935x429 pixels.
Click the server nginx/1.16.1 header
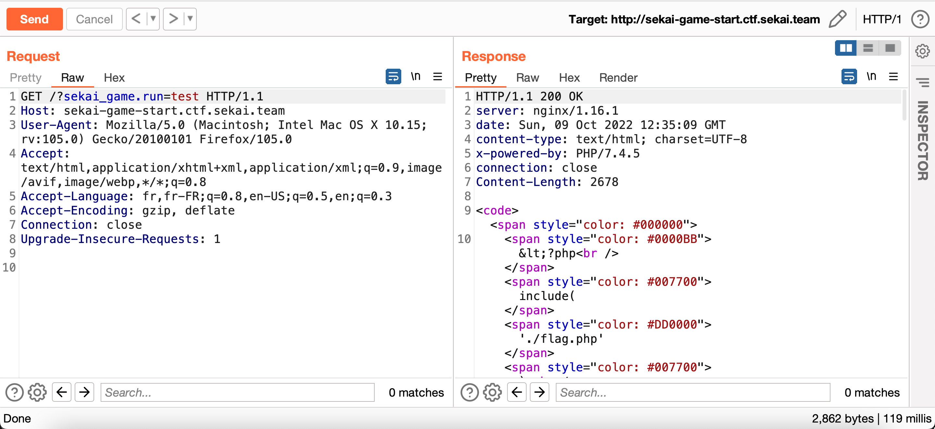(547, 110)
